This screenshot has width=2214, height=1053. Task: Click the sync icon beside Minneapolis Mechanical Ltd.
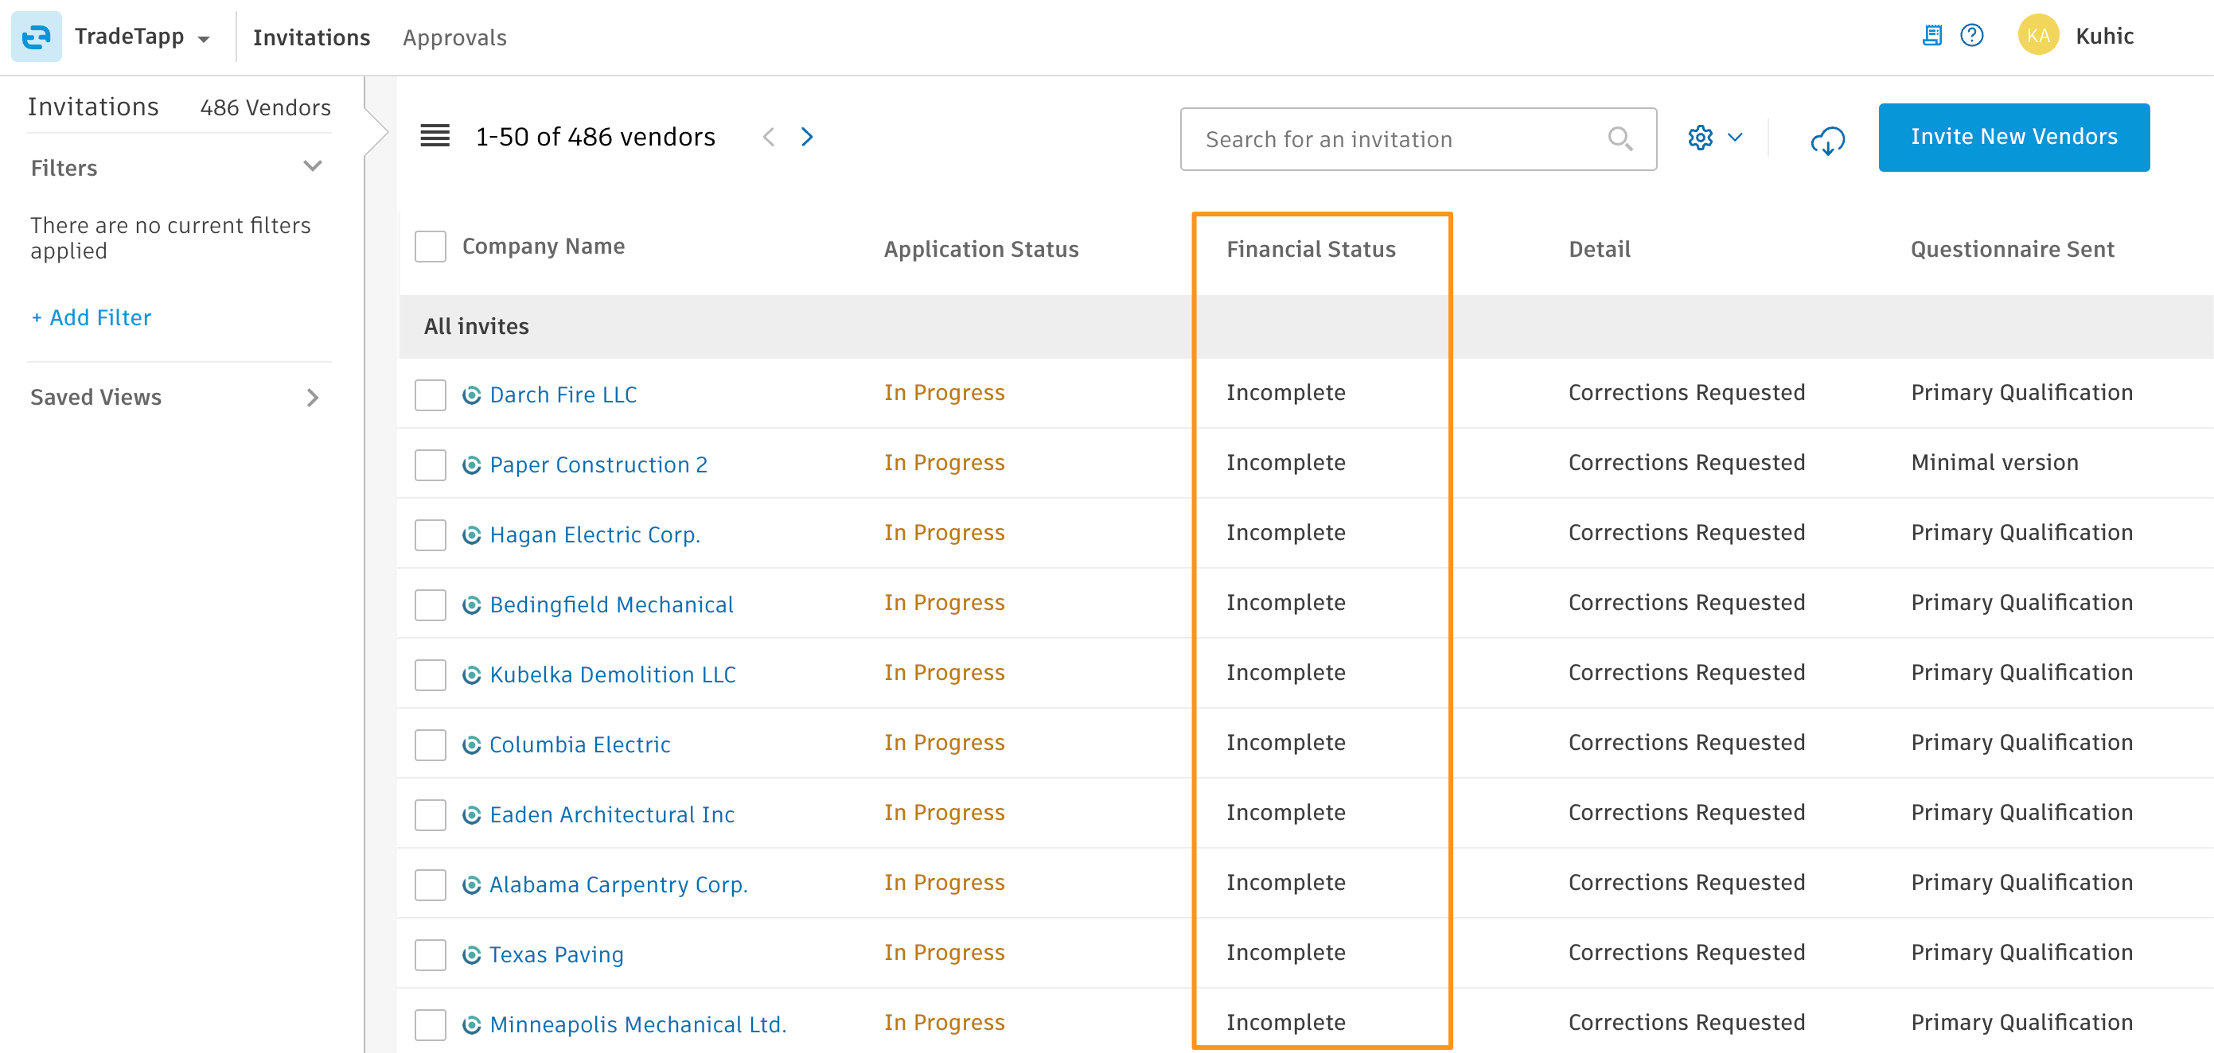click(x=471, y=1024)
